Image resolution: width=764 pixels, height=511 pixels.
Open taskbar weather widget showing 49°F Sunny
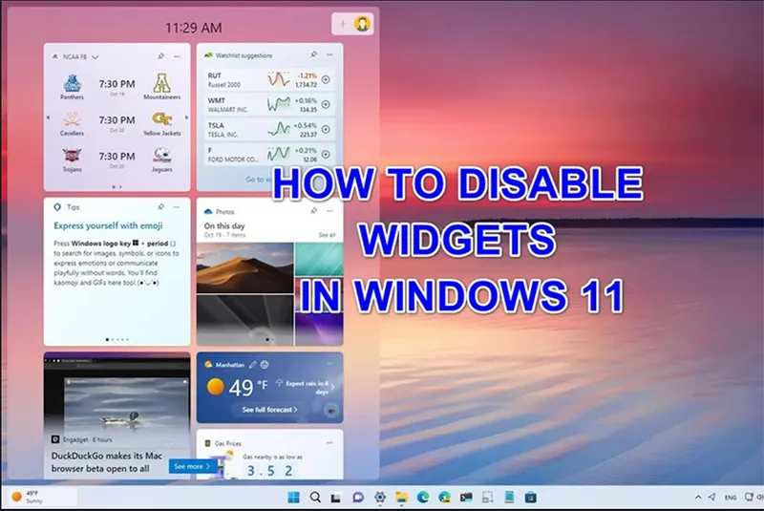coord(29,497)
